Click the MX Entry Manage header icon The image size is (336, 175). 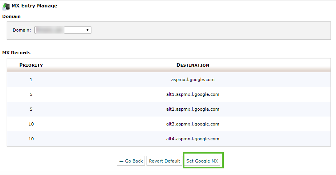pos(6,6)
